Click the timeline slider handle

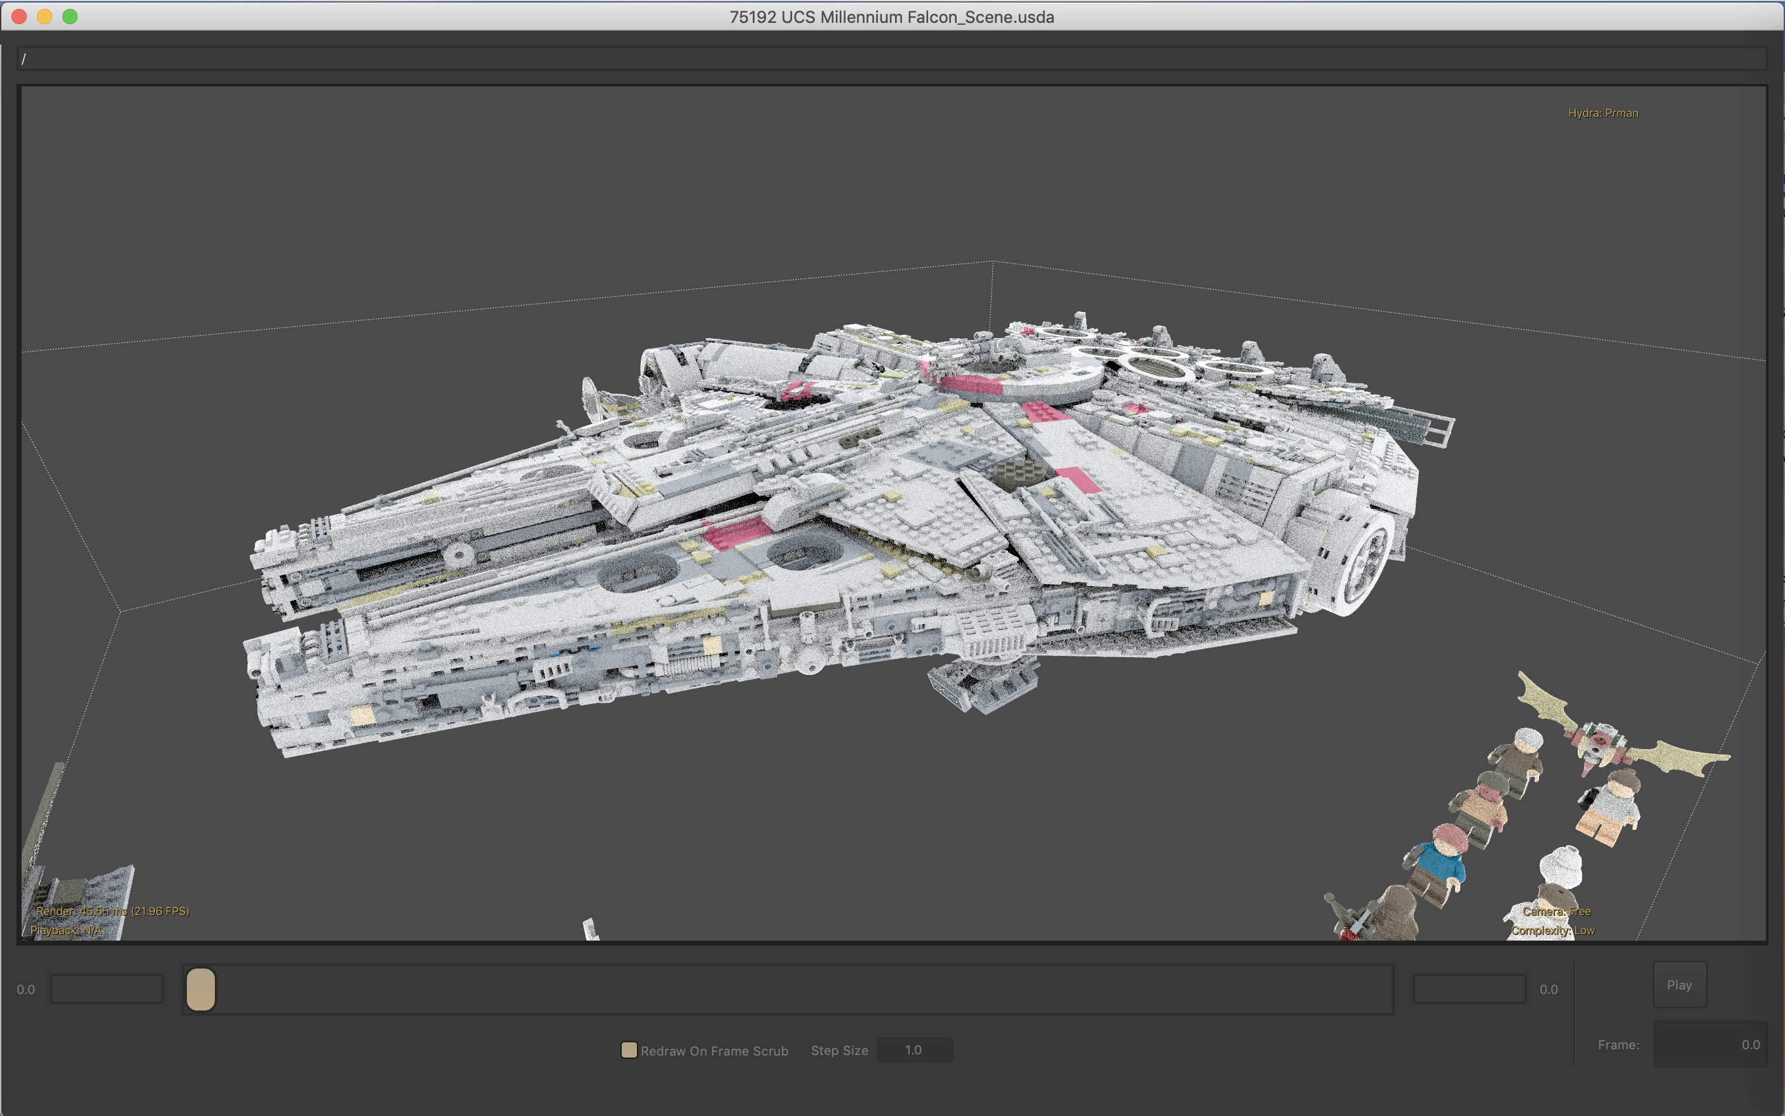click(x=201, y=989)
